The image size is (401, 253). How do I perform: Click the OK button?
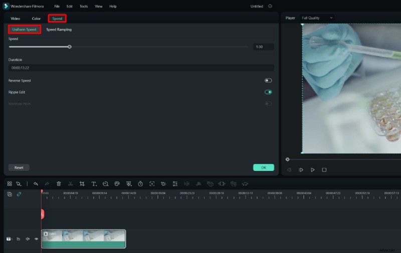click(x=263, y=167)
